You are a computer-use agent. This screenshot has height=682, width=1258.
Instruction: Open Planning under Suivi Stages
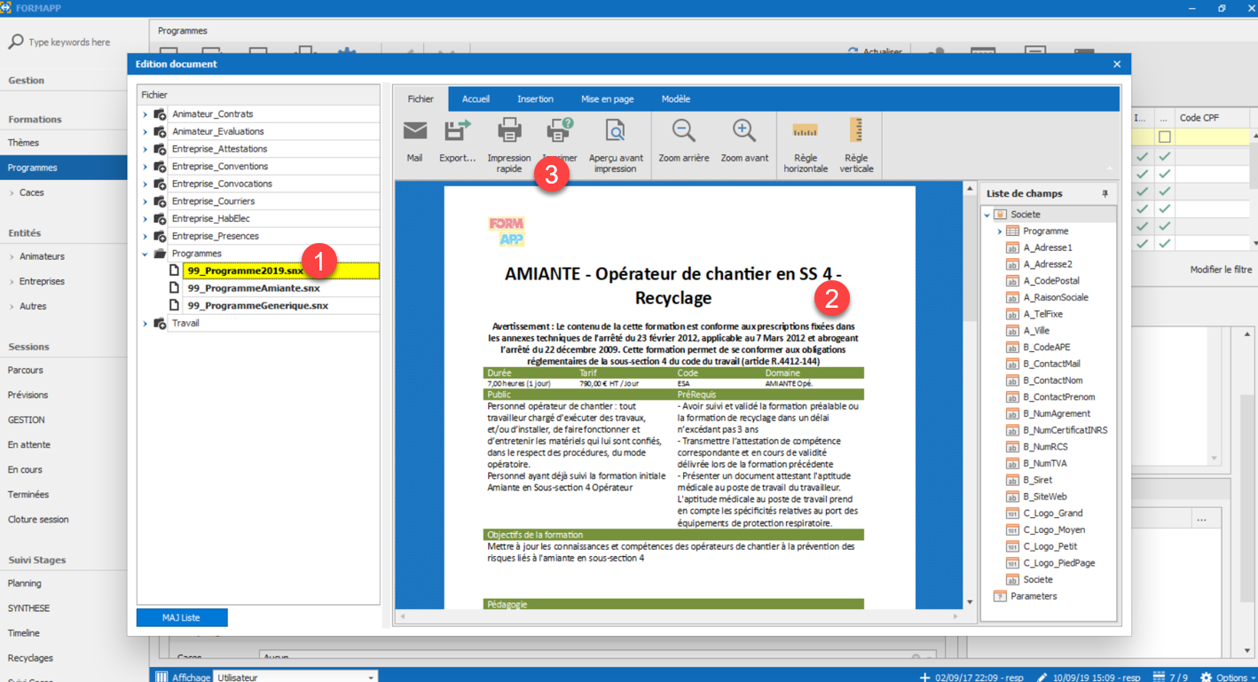pyautogui.click(x=25, y=584)
